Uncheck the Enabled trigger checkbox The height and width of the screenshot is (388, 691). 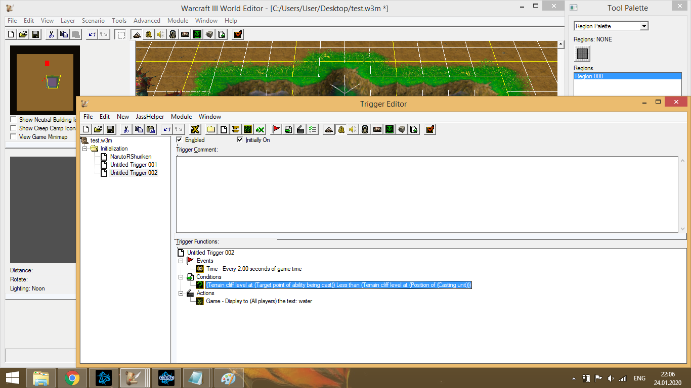point(179,140)
